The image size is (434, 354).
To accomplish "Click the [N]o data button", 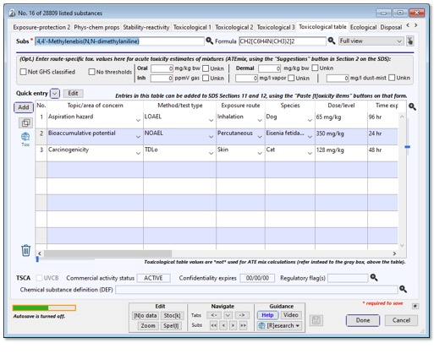I will 146,316.
